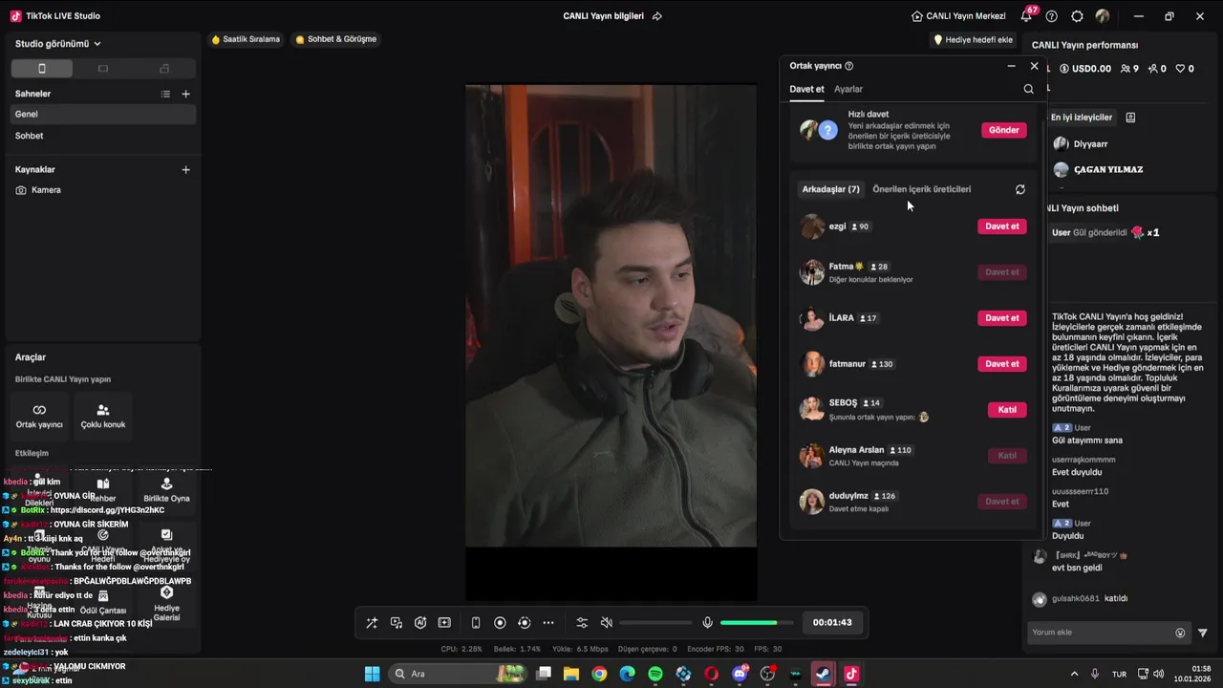Image resolution: width=1223 pixels, height=688 pixels.
Task: Open chat filter funnel icon
Action: click(1203, 633)
